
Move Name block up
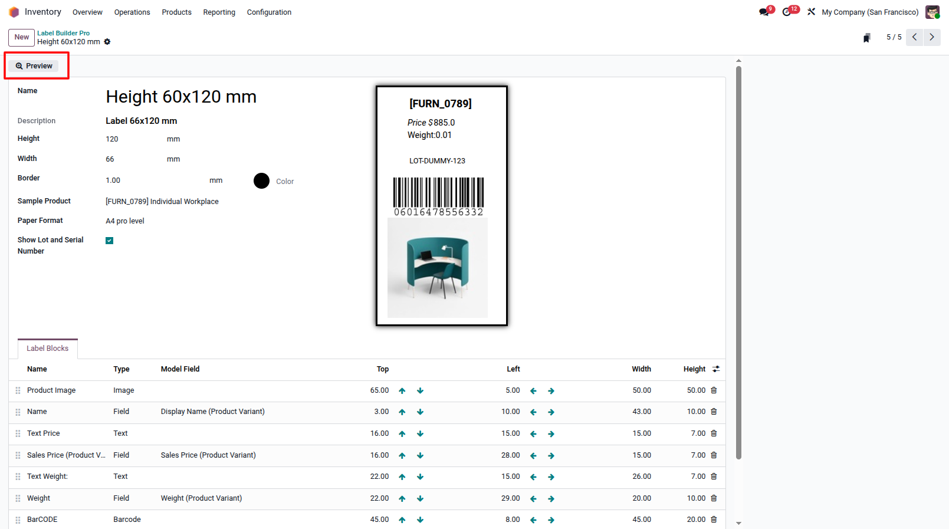pos(402,412)
